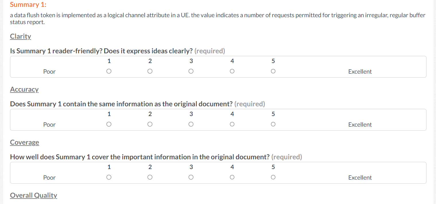Click the underlined Clarity heading

(20, 36)
